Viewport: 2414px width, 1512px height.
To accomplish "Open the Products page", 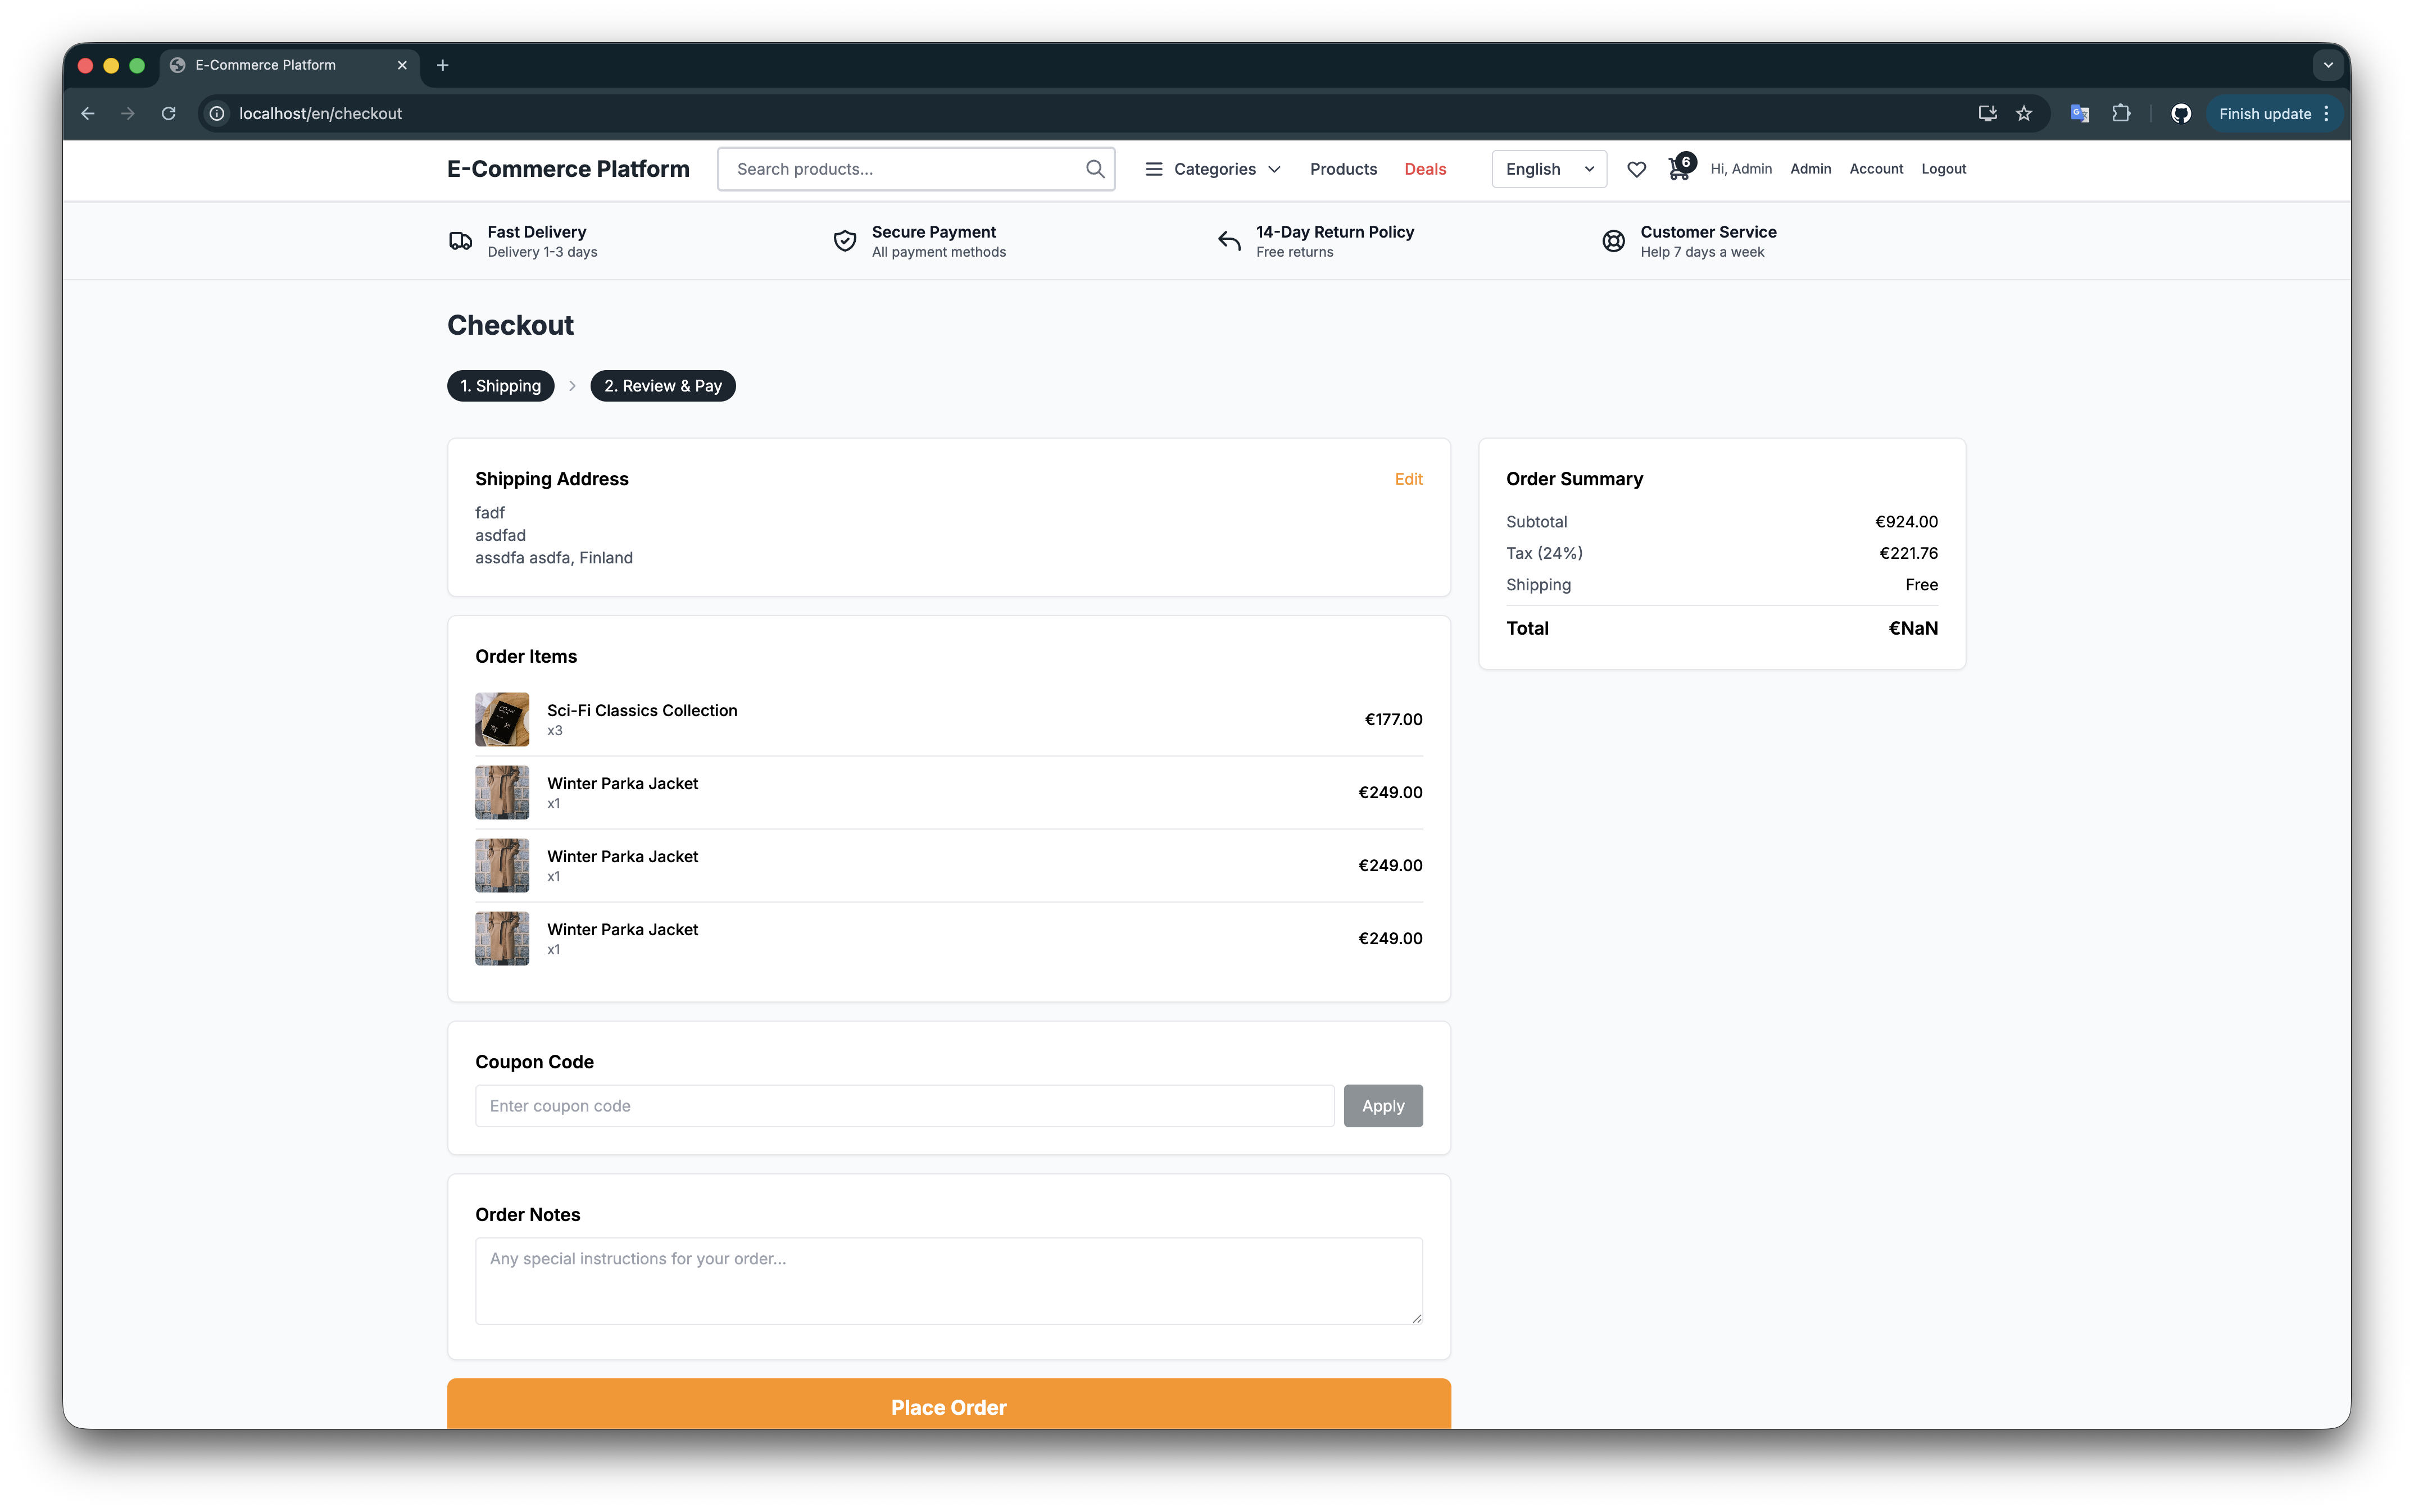I will tap(1342, 169).
